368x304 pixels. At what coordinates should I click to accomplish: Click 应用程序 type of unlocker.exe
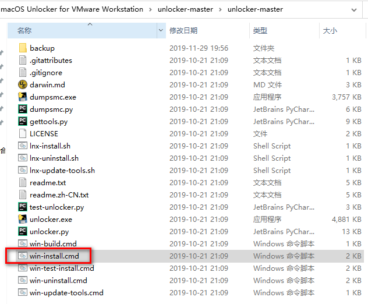pos(267,219)
